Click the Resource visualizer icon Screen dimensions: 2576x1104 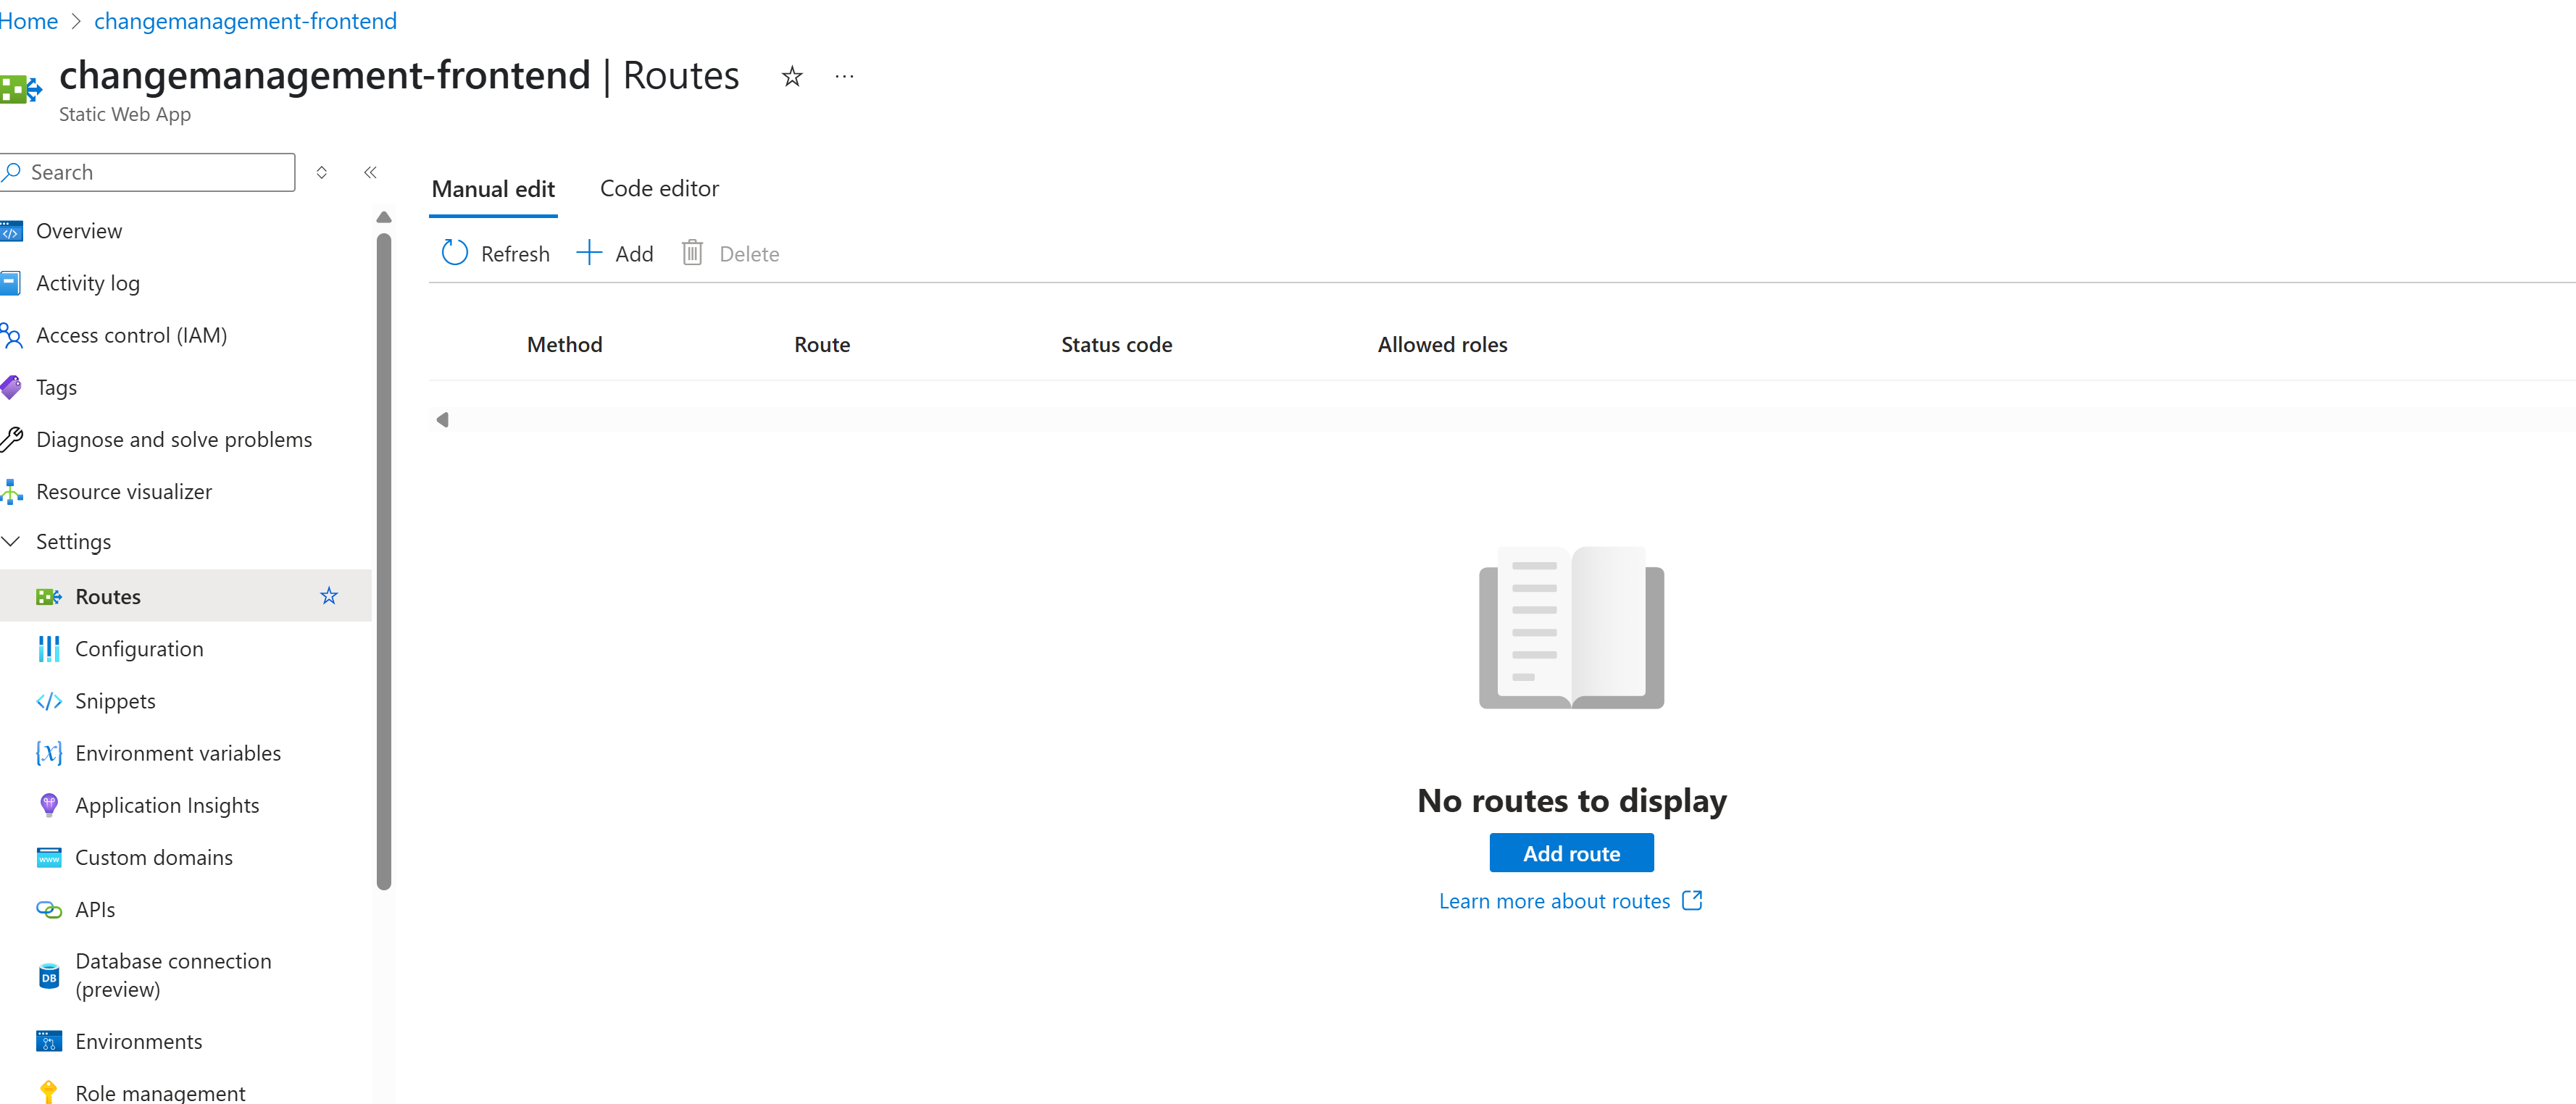click(x=12, y=491)
